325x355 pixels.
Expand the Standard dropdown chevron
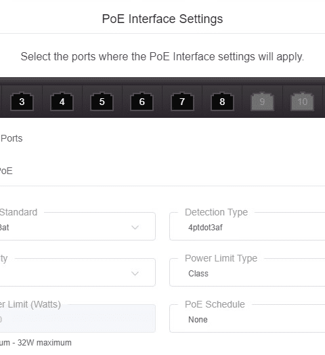(x=135, y=228)
